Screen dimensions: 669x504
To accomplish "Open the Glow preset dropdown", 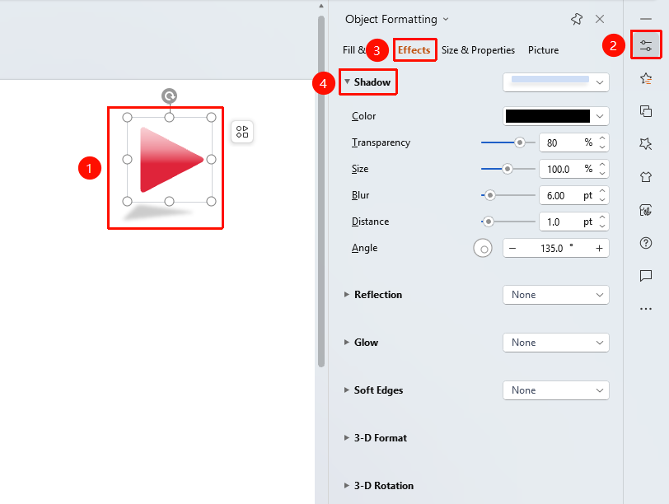I will [556, 343].
